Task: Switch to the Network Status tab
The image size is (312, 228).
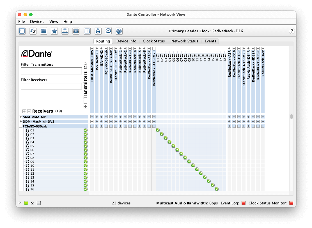Action: (x=185, y=41)
